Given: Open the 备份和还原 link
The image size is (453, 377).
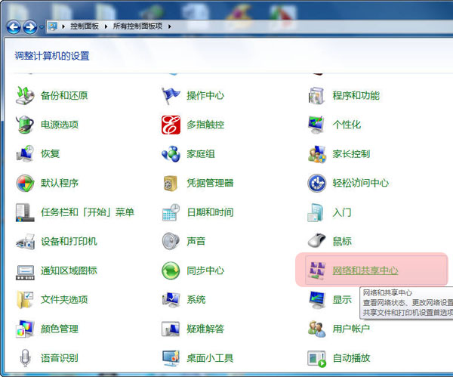Looking at the screenshot, I should tap(64, 95).
